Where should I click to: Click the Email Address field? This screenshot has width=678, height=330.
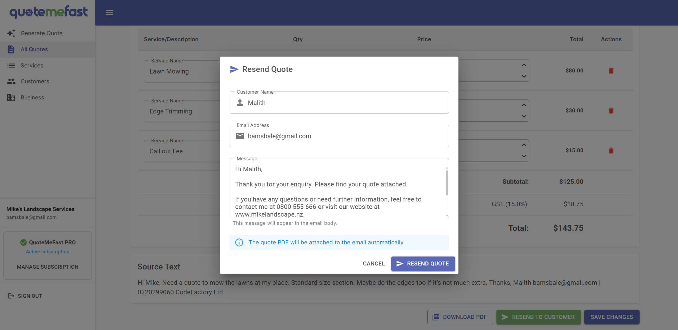[339, 136]
